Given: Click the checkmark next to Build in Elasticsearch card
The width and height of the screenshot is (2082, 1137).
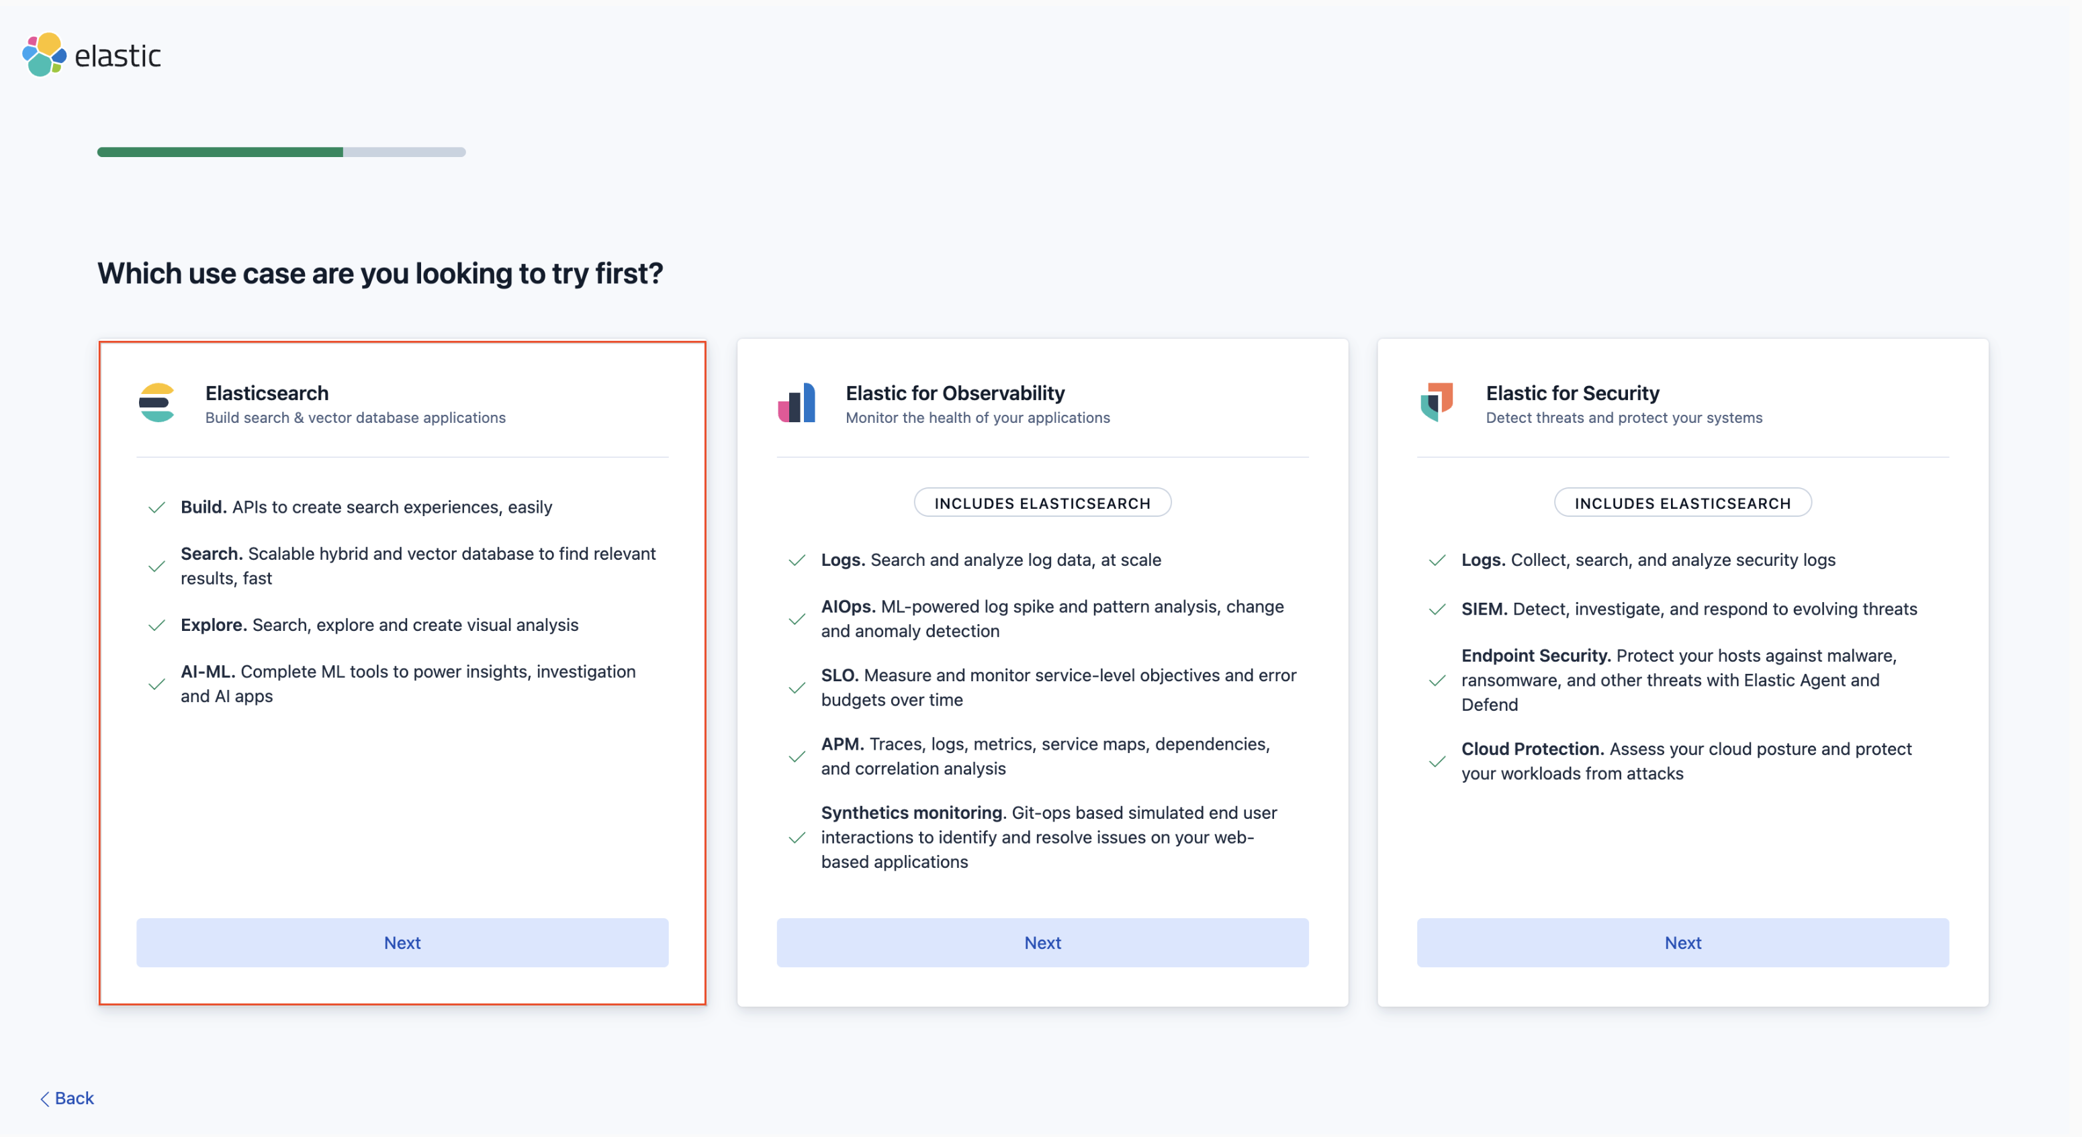Looking at the screenshot, I should (155, 507).
